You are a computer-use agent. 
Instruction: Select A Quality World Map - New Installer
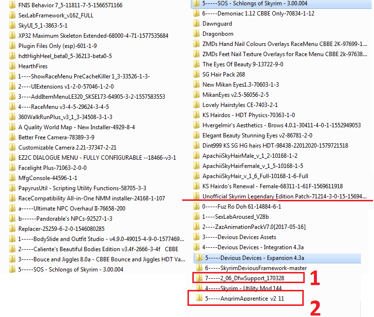(x=77, y=127)
